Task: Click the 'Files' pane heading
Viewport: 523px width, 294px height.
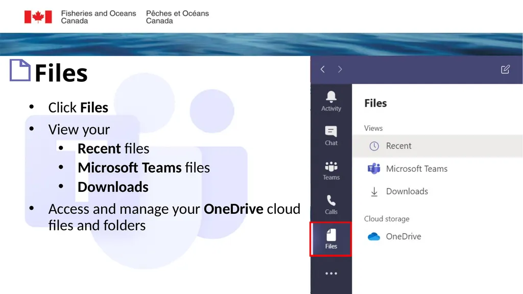Action: pos(375,103)
